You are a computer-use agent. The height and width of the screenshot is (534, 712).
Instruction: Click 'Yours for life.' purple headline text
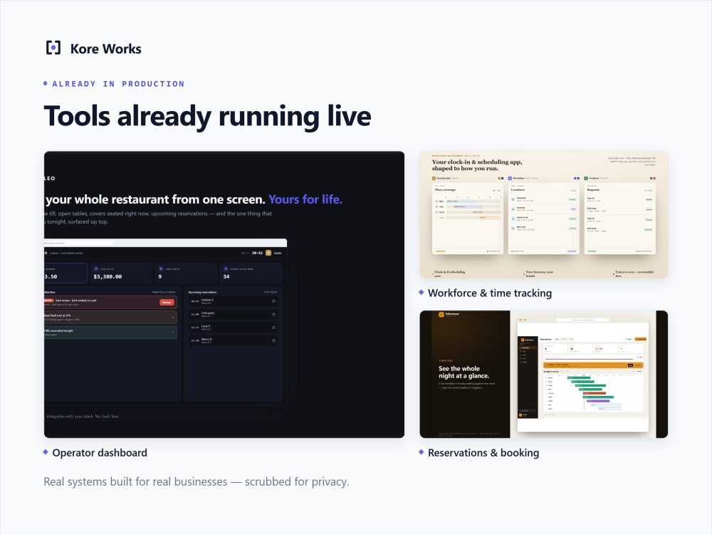click(x=305, y=199)
